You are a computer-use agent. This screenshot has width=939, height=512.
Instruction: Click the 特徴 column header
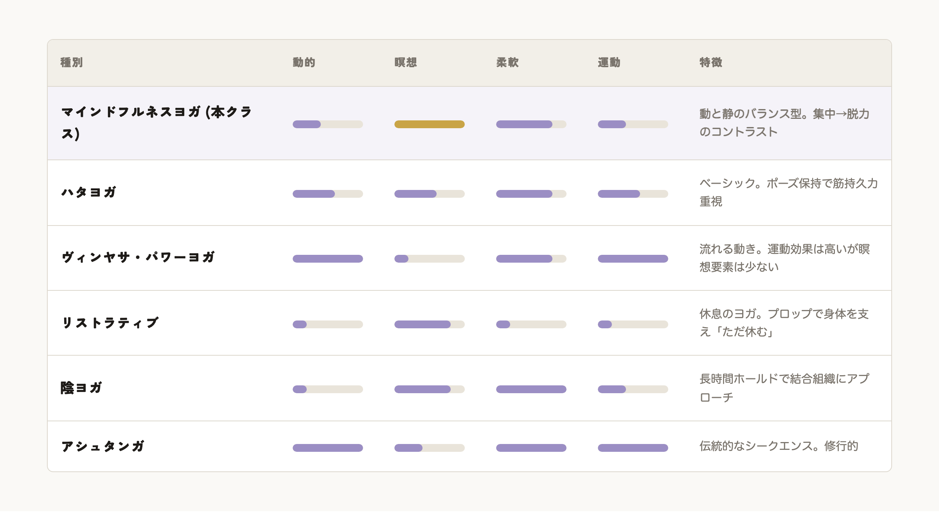point(711,63)
